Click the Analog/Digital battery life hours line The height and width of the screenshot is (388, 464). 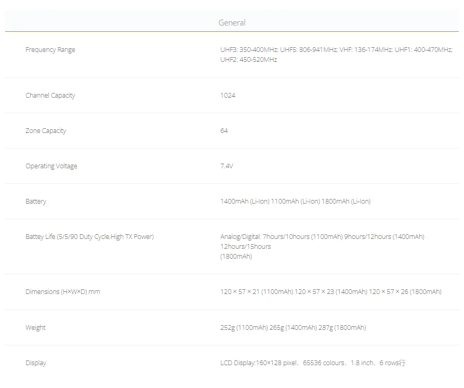click(322, 237)
